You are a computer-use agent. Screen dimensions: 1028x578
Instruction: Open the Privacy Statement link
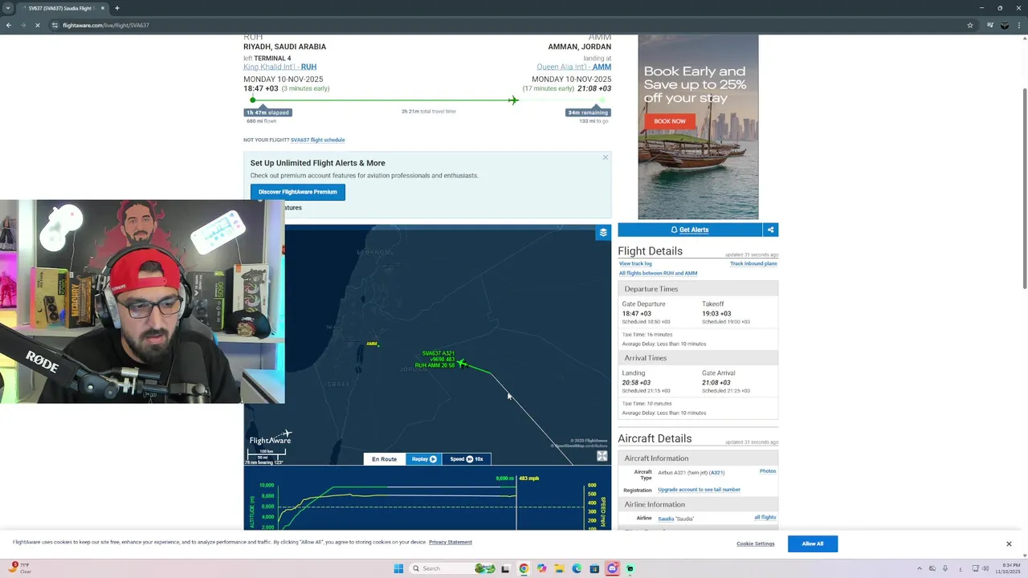click(x=451, y=542)
